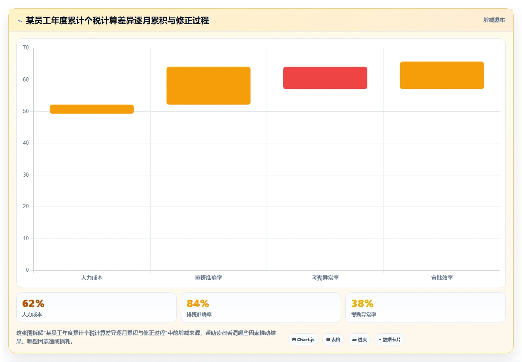Screen dimensions: 522x362
Task: Click the red 考勤异常率 waterfall bar
Action: pos(325,78)
